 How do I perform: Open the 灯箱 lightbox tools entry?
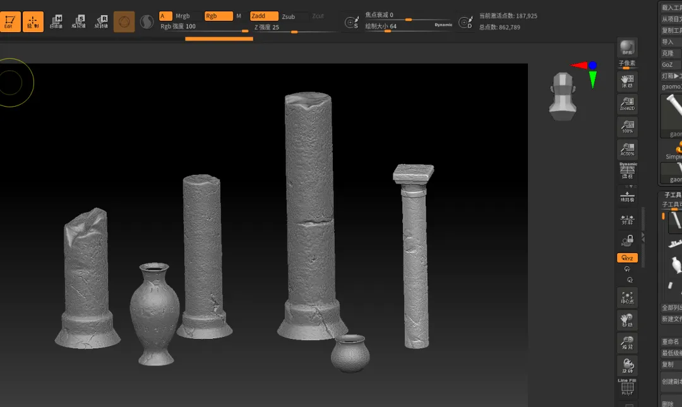[671, 76]
